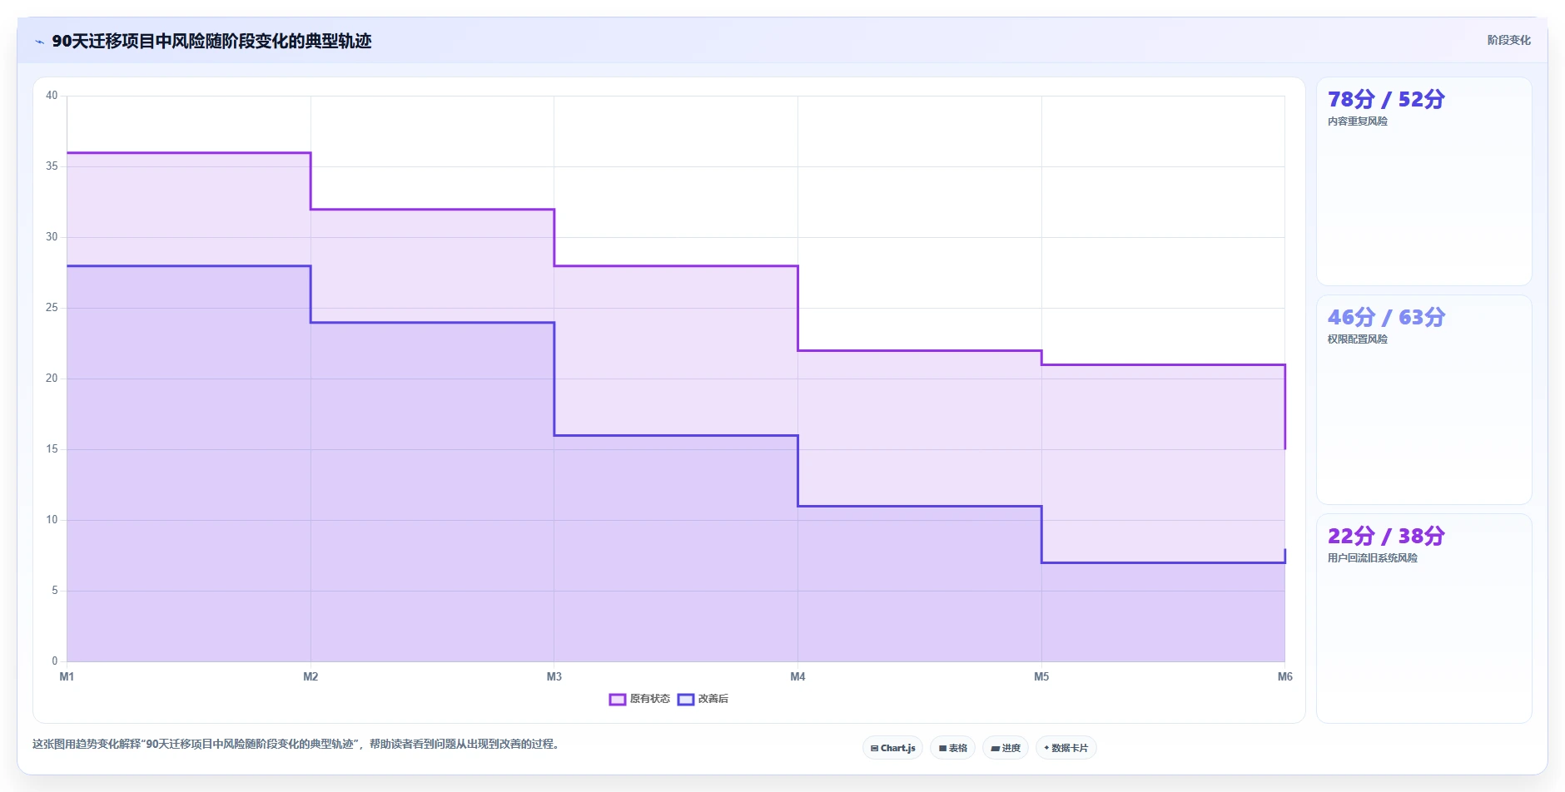Click the chart description text below the chart
This screenshot has width=1565, height=792.
(x=297, y=744)
